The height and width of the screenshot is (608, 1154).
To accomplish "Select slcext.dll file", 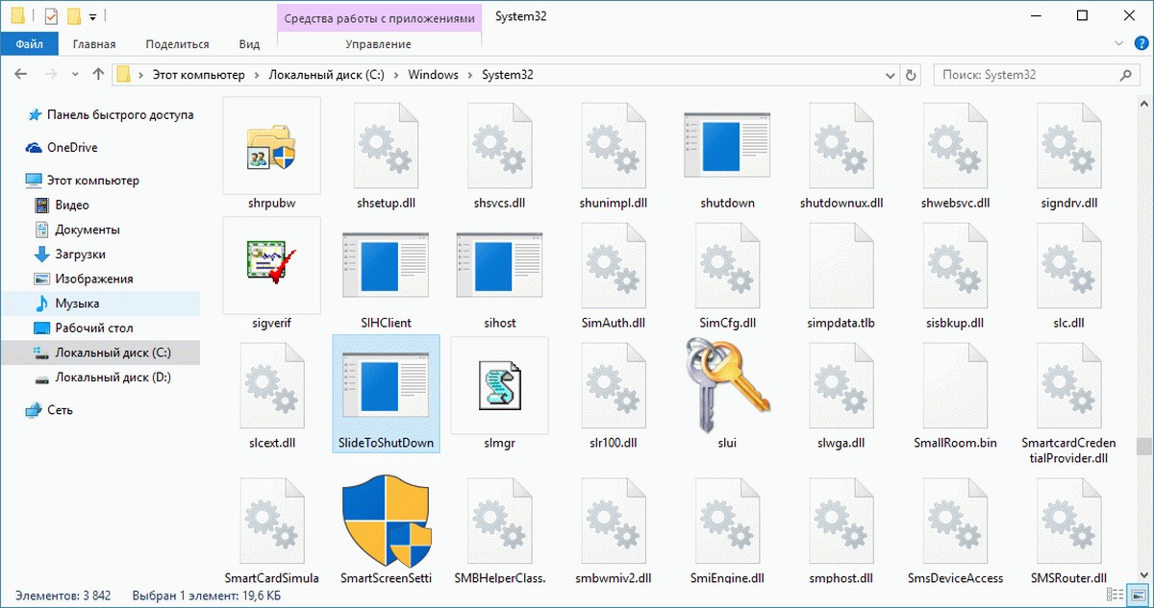I will tap(271, 386).
